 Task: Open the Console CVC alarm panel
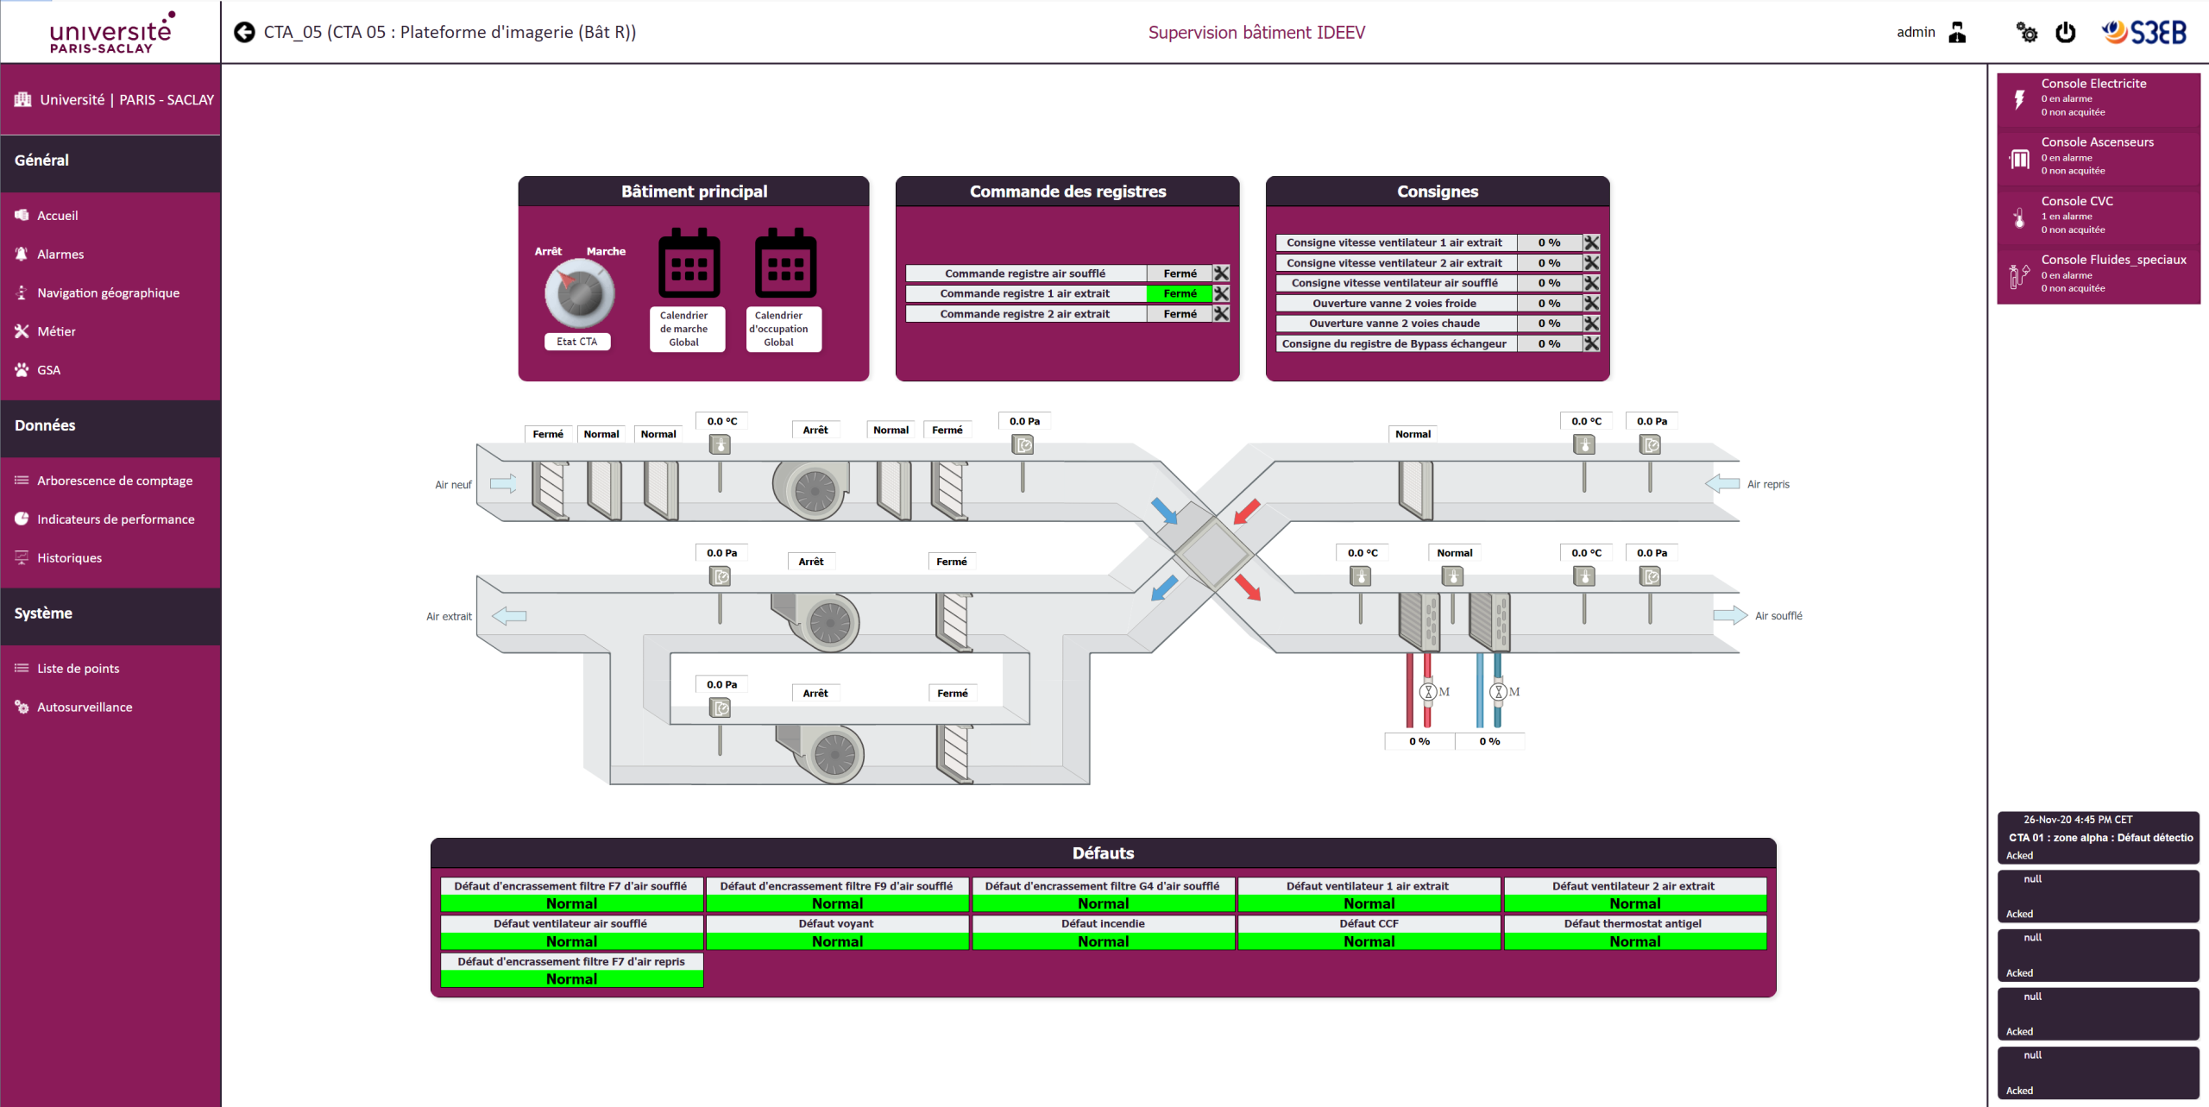coord(2098,215)
